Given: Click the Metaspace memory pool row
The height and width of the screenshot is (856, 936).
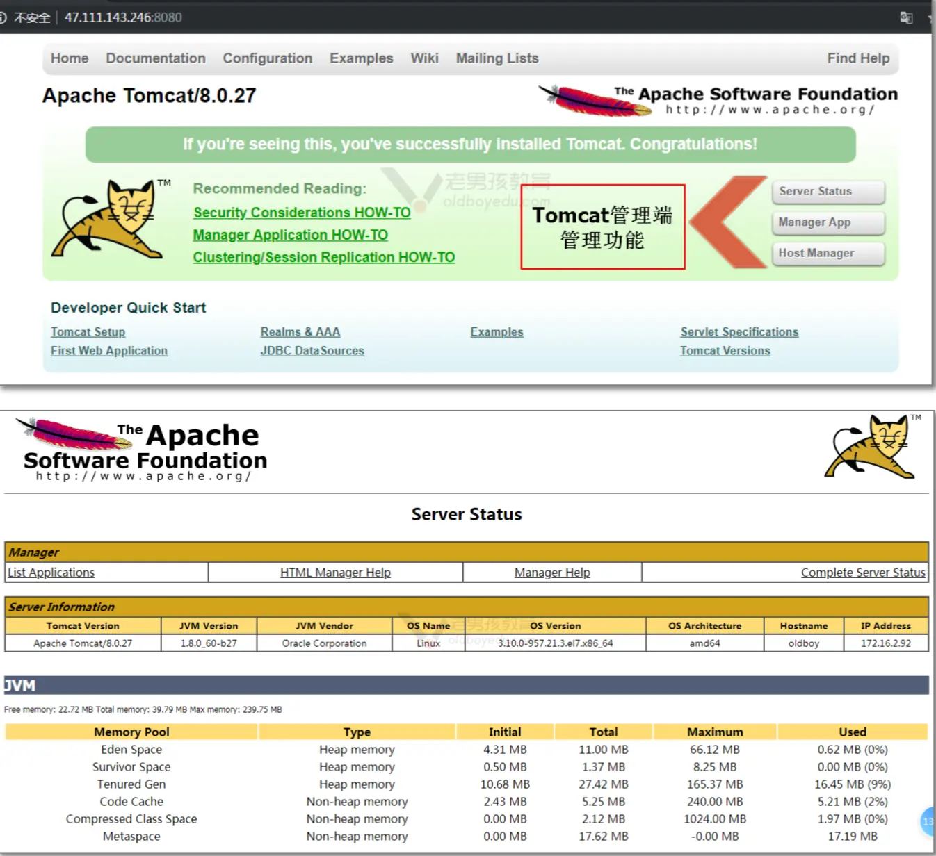Looking at the screenshot, I should (467, 837).
